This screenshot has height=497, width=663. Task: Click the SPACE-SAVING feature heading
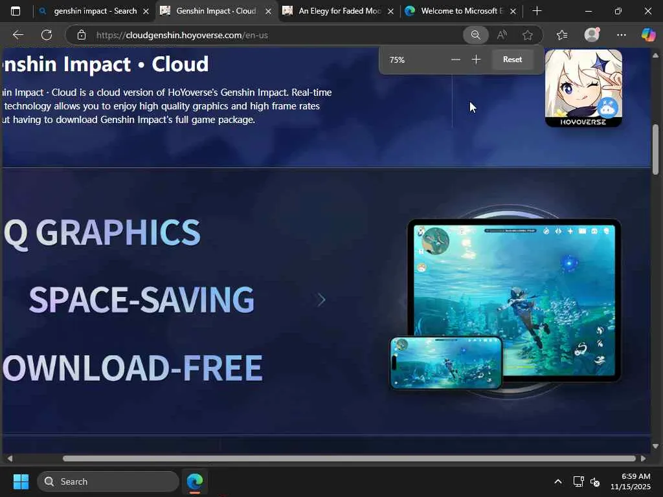pos(142,300)
